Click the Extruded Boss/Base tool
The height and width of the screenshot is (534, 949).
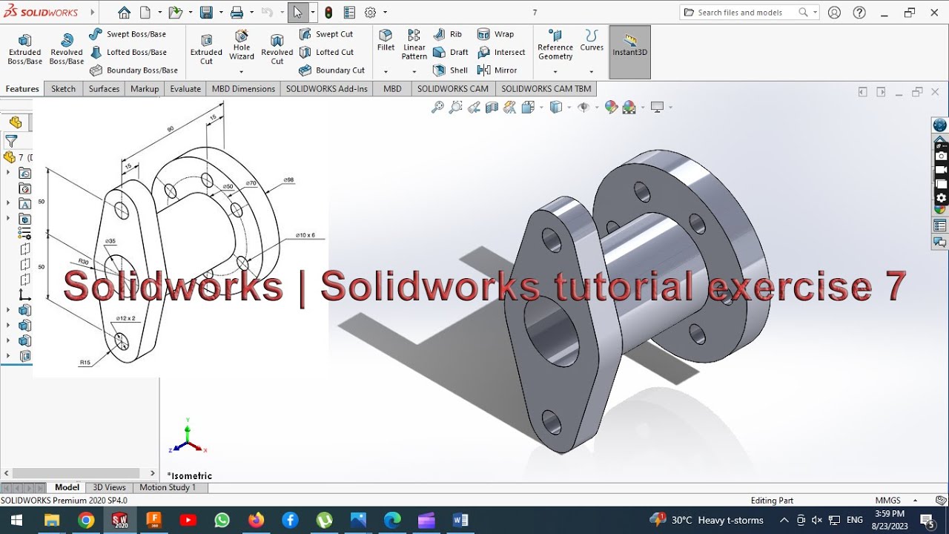pos(24,49)
